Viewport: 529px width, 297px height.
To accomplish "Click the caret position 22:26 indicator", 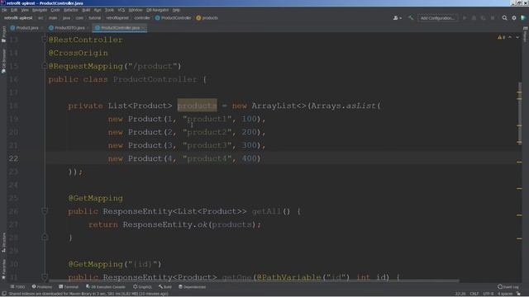I will 460,294.
